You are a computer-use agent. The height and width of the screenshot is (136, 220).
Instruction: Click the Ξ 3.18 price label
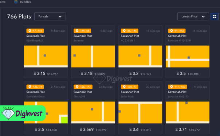(87, 73)
